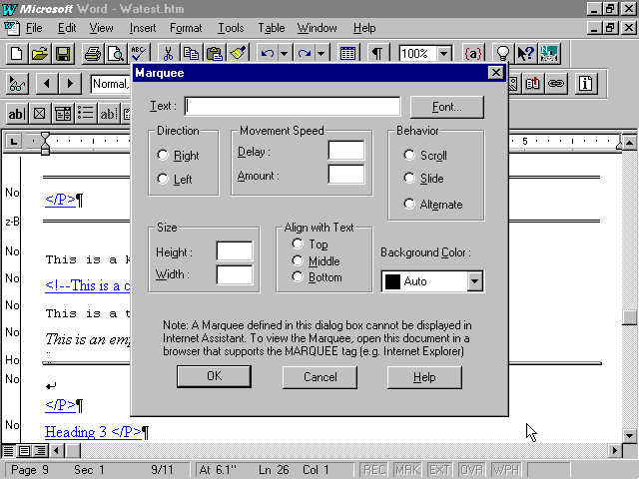Screen dimensions: 639x479
Task: Choose the Scroll behavior option
Action: (409, 156)
